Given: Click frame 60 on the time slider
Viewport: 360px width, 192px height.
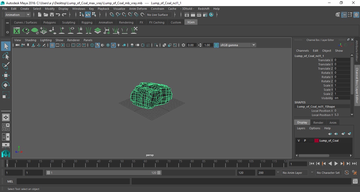Looking at the screenshot, I should (145, 163).
